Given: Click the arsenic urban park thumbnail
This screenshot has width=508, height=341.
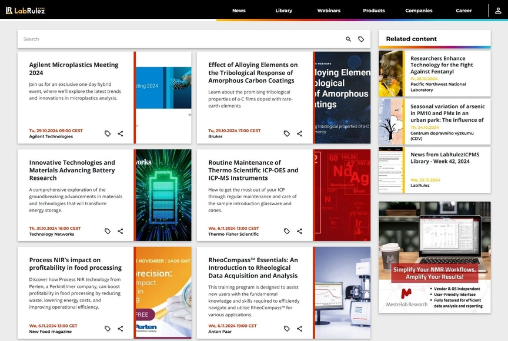Looking at the screenshot, I should click(x=391, y=122).
